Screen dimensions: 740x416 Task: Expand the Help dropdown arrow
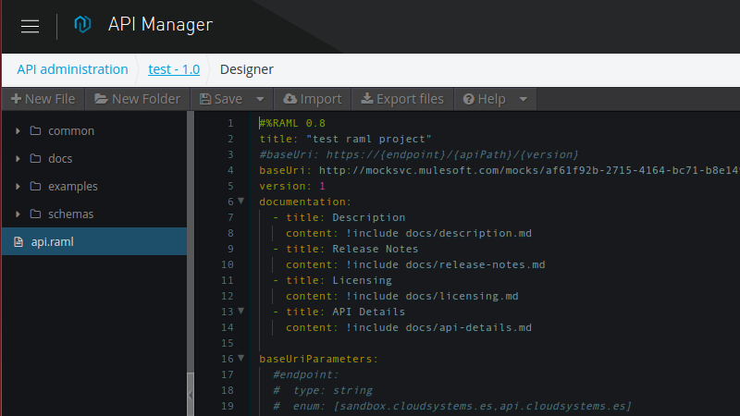(523, 99)
